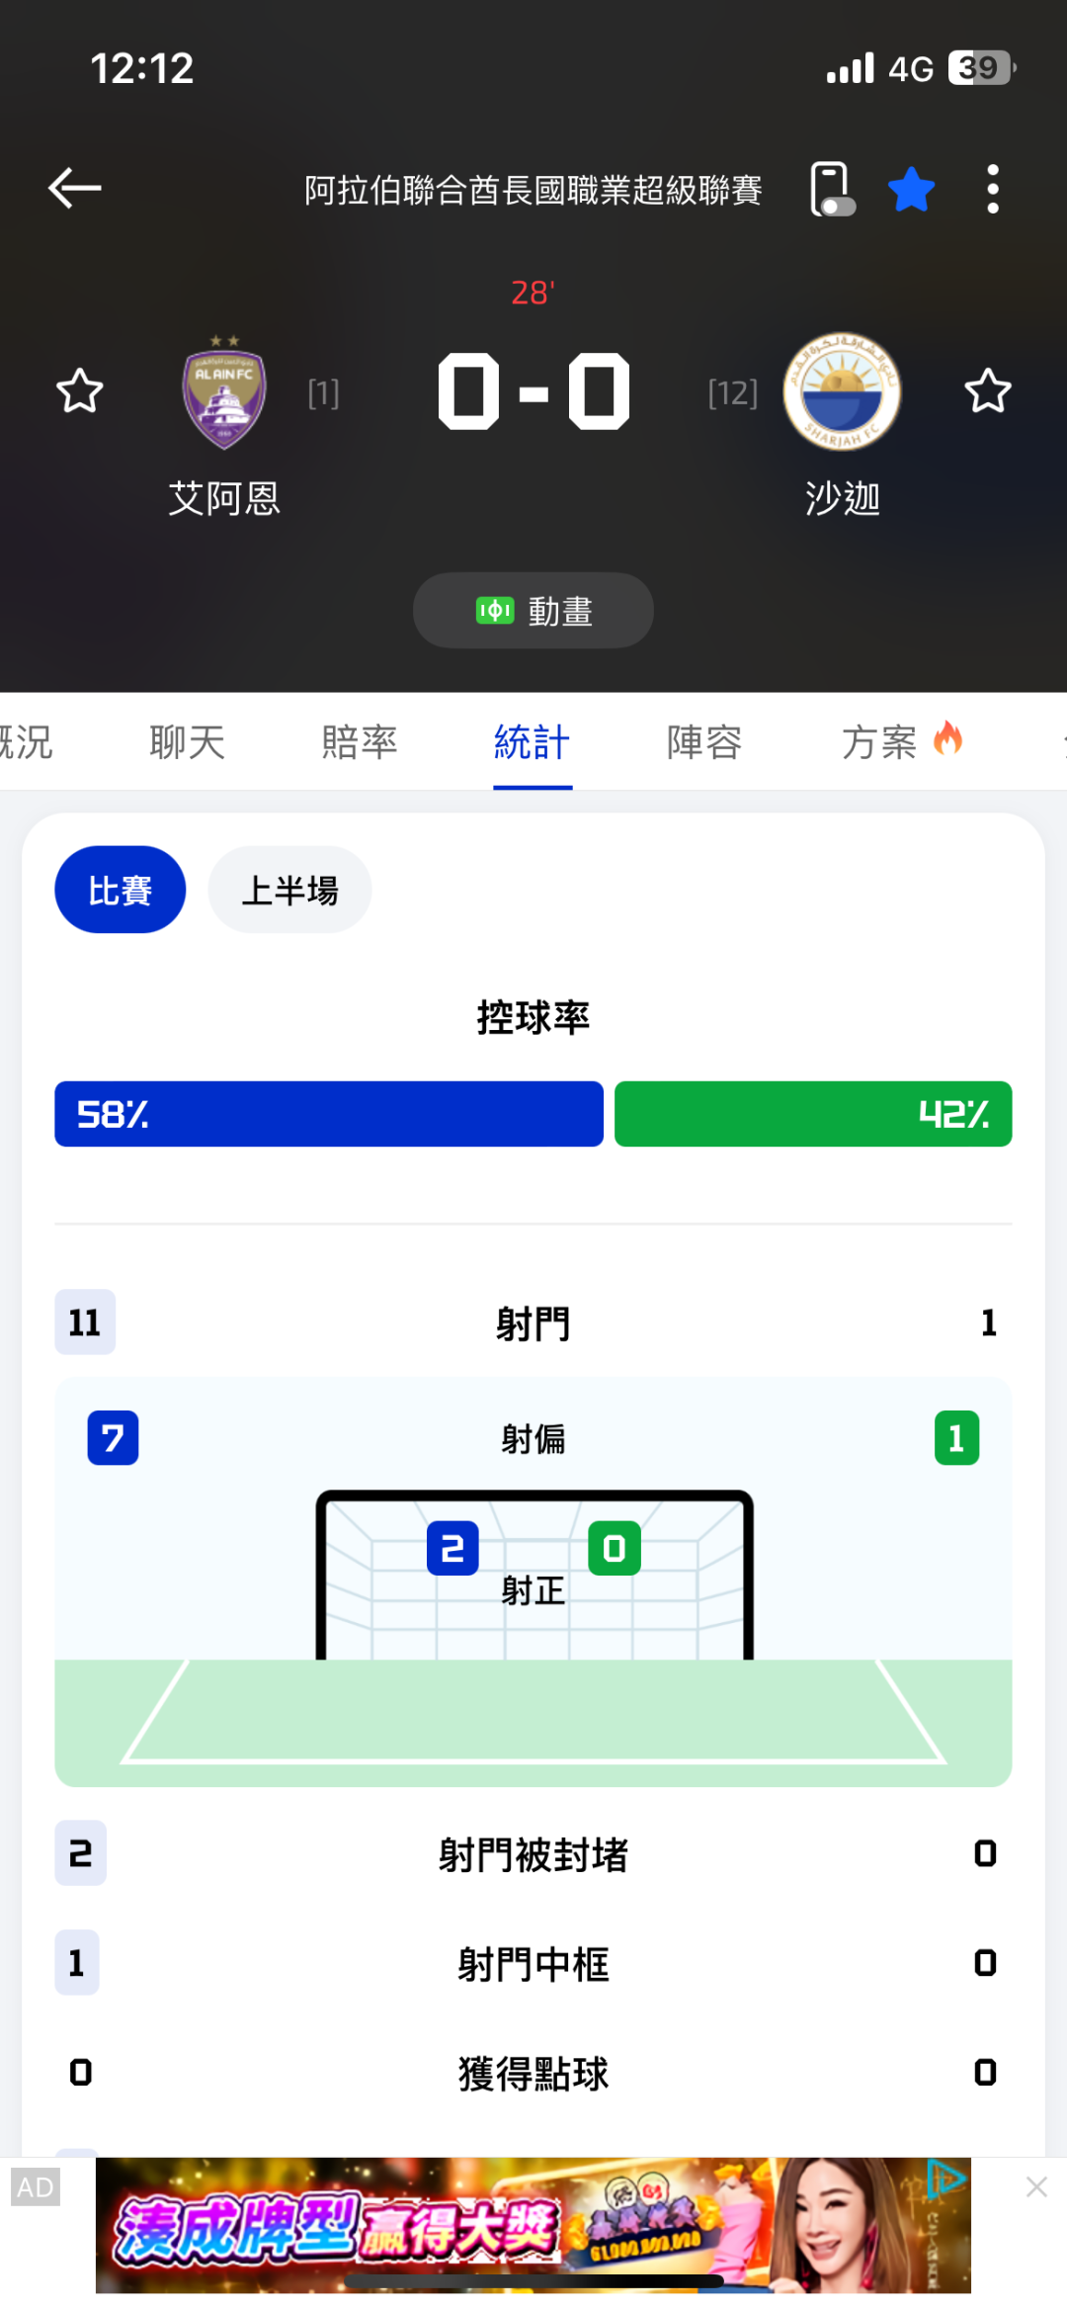1067x2310 pixels.
Task: Click the blue 58% possession bar
Action: click(328, 1114)
